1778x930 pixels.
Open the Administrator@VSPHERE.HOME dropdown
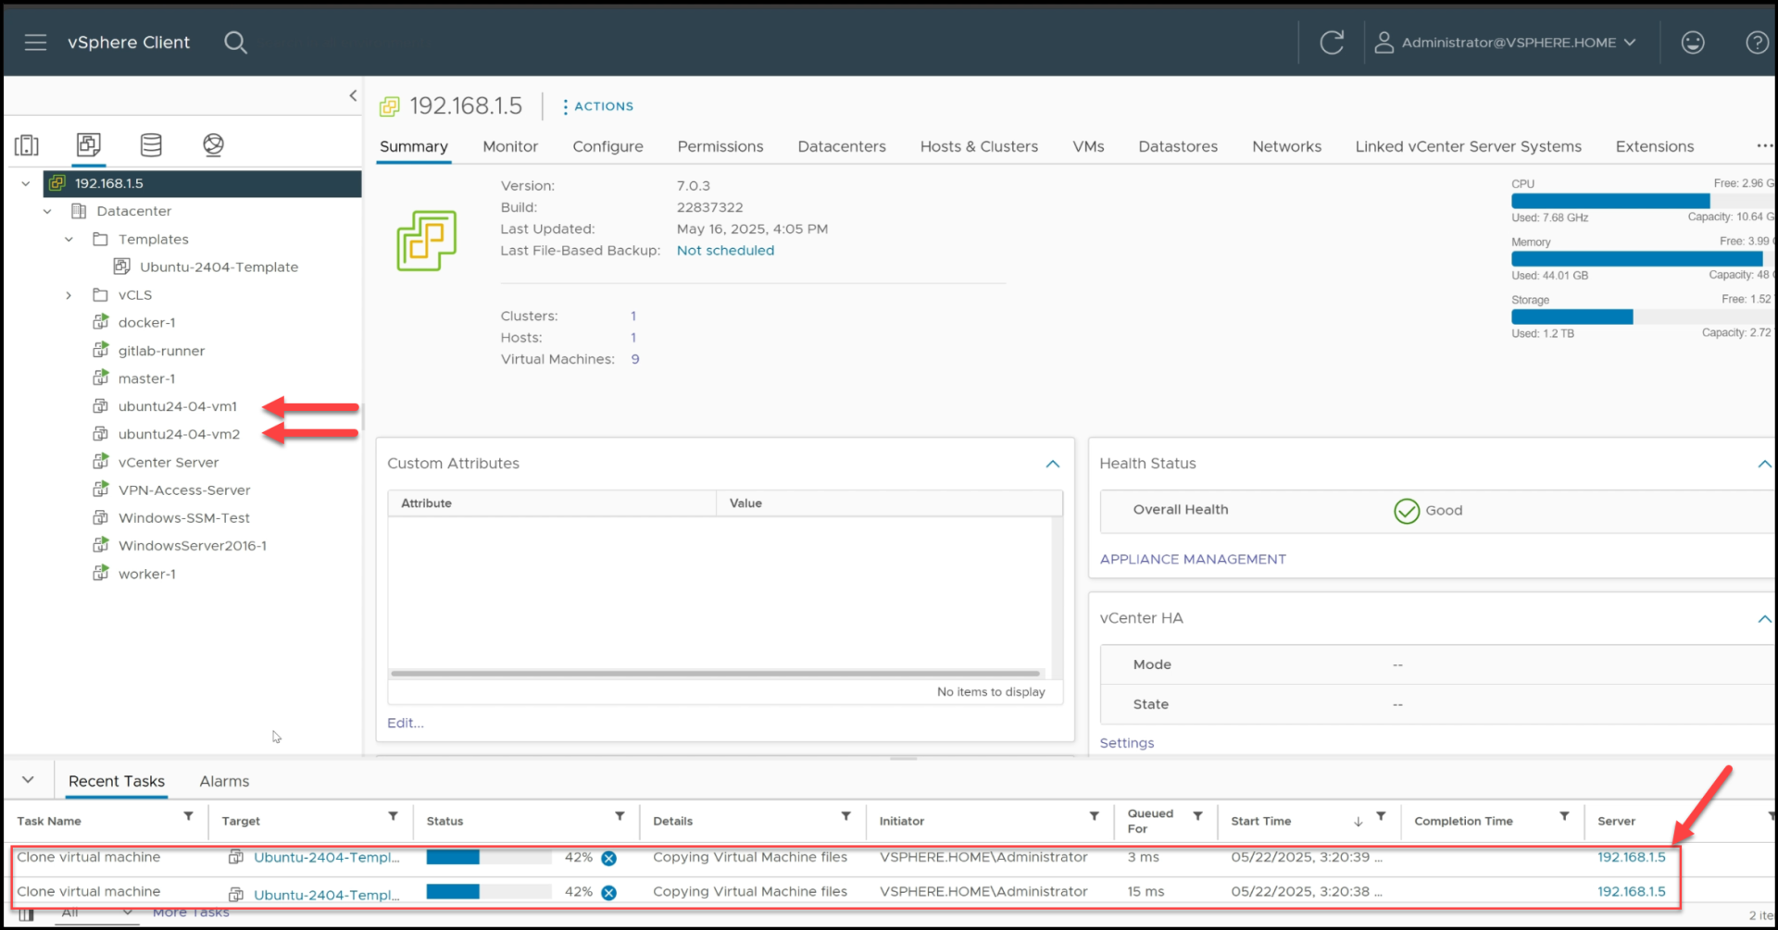pos(1506,42)
